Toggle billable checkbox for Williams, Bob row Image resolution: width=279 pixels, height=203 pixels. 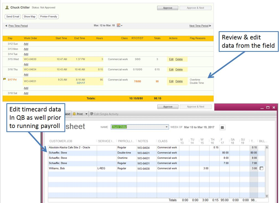(x=261, y=168)
